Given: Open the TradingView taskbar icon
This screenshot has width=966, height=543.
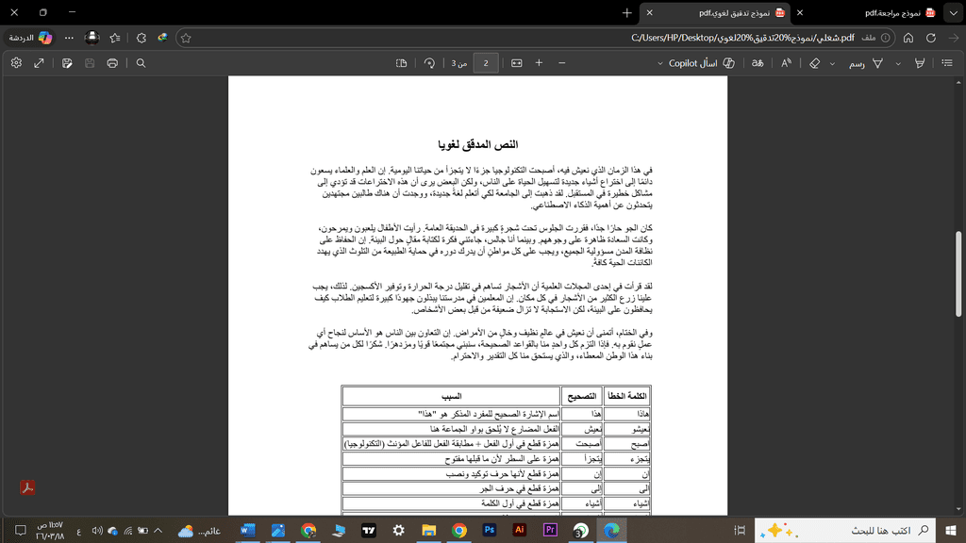Looking at the screenshot, I should pyautogui.click(x=369, y=530).
